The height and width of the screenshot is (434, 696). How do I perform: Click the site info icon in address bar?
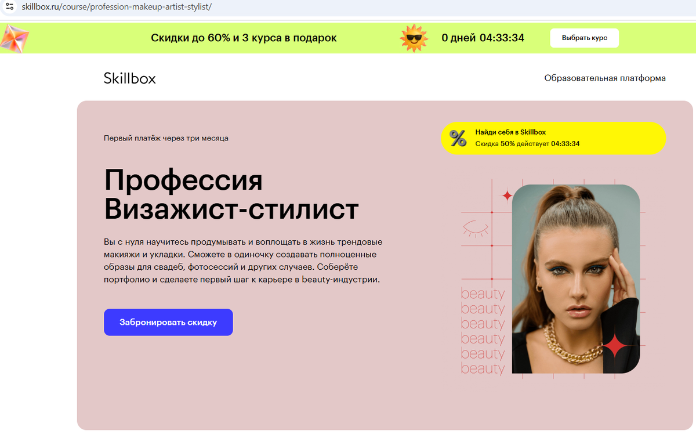click(9, 7)
